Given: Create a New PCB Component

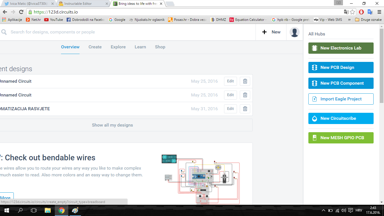Looking at the screenshot, I should 341,83.
